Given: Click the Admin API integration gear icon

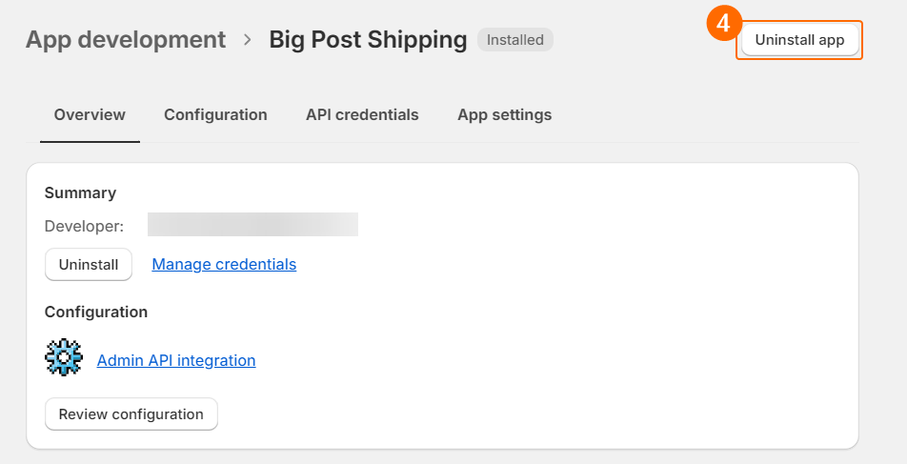Looking at the screenshot, I should coord(64,358).
